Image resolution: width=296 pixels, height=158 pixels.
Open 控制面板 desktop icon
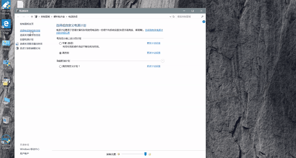tap(6, 45)
